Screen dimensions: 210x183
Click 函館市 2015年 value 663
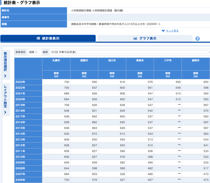(94, 128)
